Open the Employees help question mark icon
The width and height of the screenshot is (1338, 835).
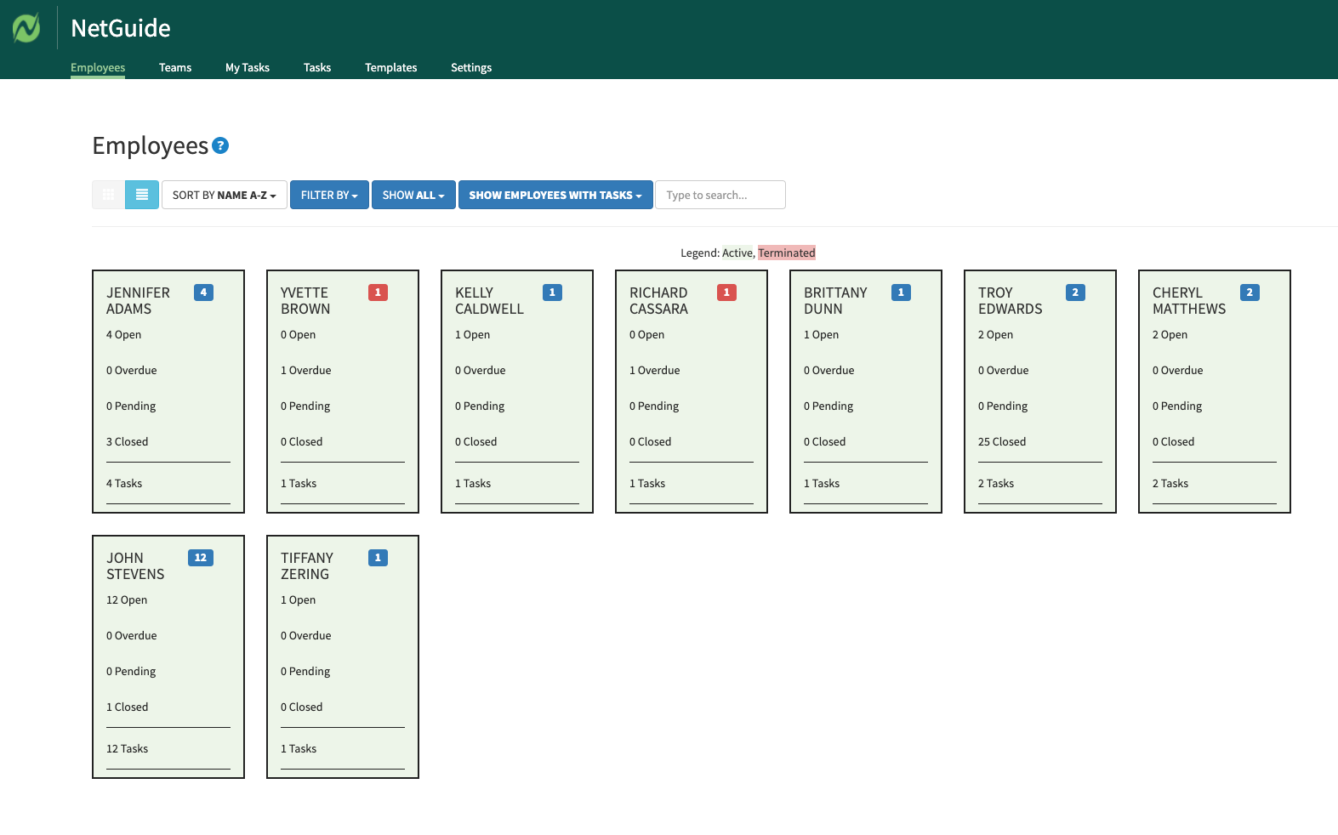(x=220, y=145)
